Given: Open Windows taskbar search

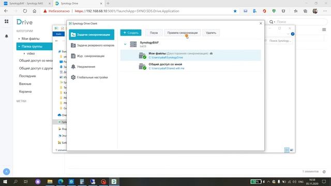Looking at the screenshot, I should pos(16,181).
